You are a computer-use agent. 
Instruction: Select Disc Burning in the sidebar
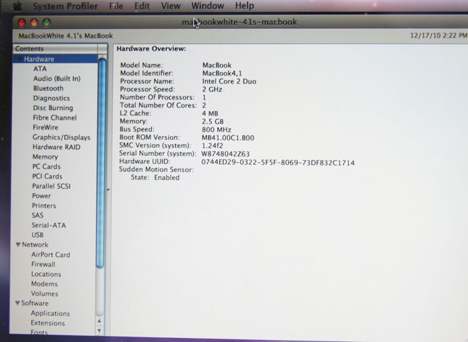point(53,108)
